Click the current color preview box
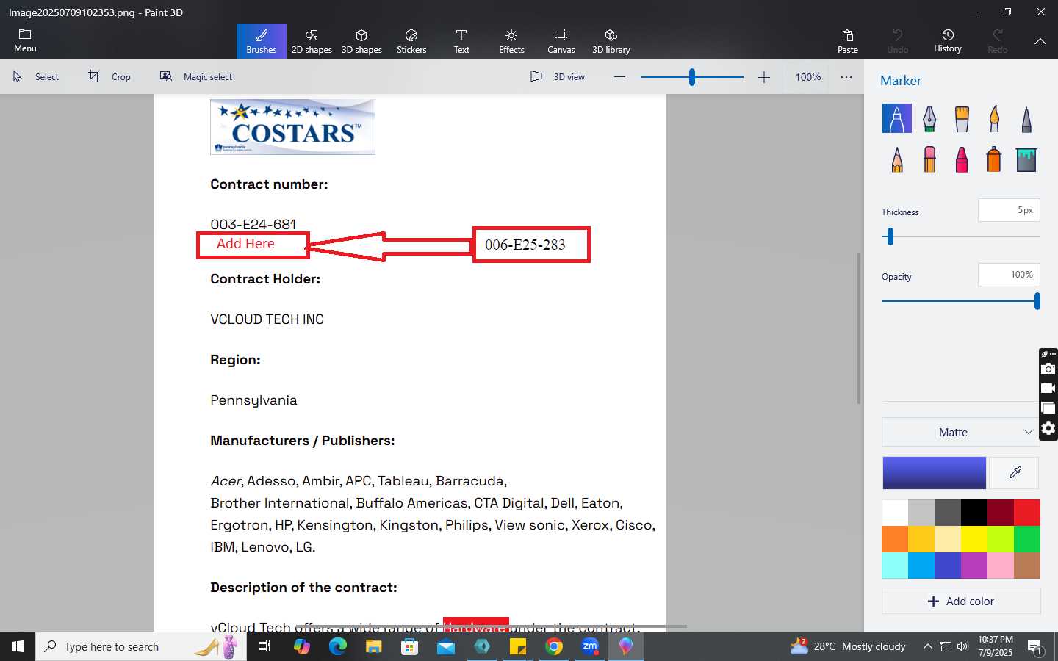 click(934, 473)
